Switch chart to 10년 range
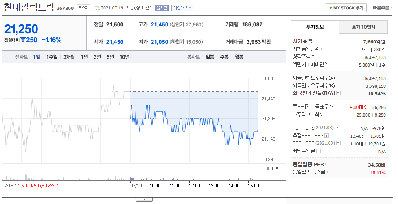This screenshot has width=398, height=204. [x=125, y=57]
